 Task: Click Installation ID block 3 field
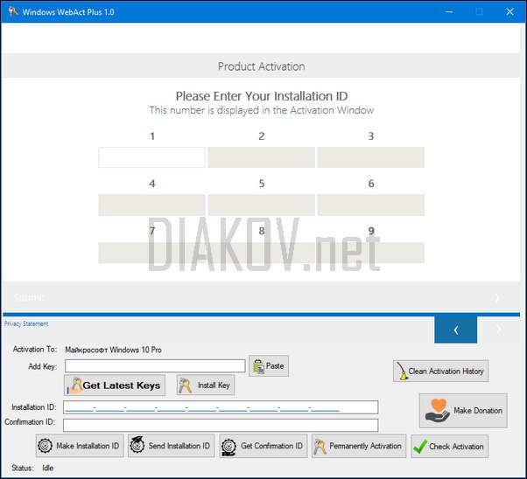pyautogui.click(x=371, y=157)
